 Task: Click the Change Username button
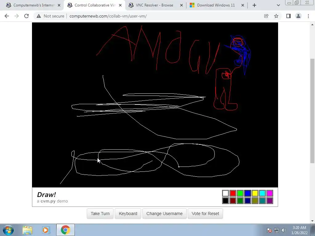click(x=164, y=214)
